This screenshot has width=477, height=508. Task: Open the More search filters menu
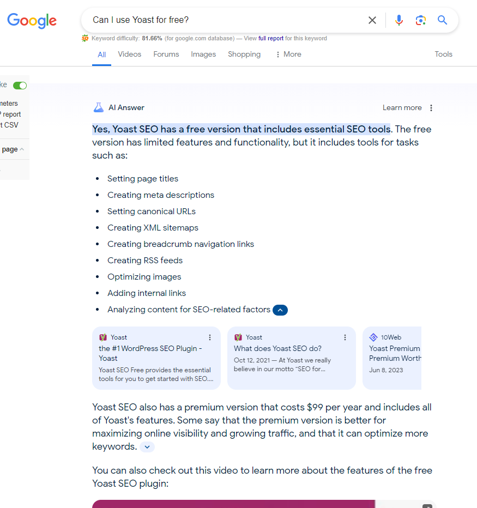[288, 54]
